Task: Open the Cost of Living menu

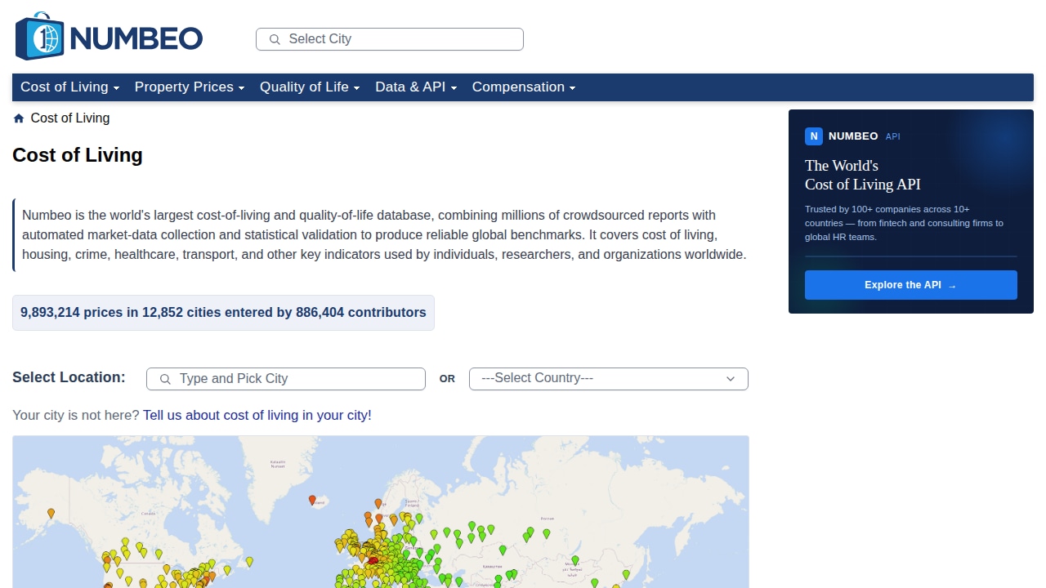Action: click(70, 87)
